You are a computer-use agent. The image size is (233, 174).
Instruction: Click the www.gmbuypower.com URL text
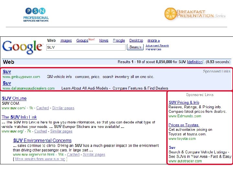[x=21, y=77]
